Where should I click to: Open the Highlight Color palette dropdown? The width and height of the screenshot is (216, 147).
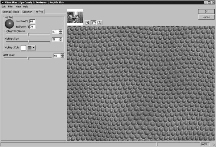click(31, 48)
